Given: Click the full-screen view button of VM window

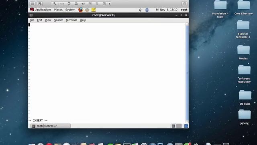Looking at the screenshot, I should pyautogui.click(x=184, y=4).
